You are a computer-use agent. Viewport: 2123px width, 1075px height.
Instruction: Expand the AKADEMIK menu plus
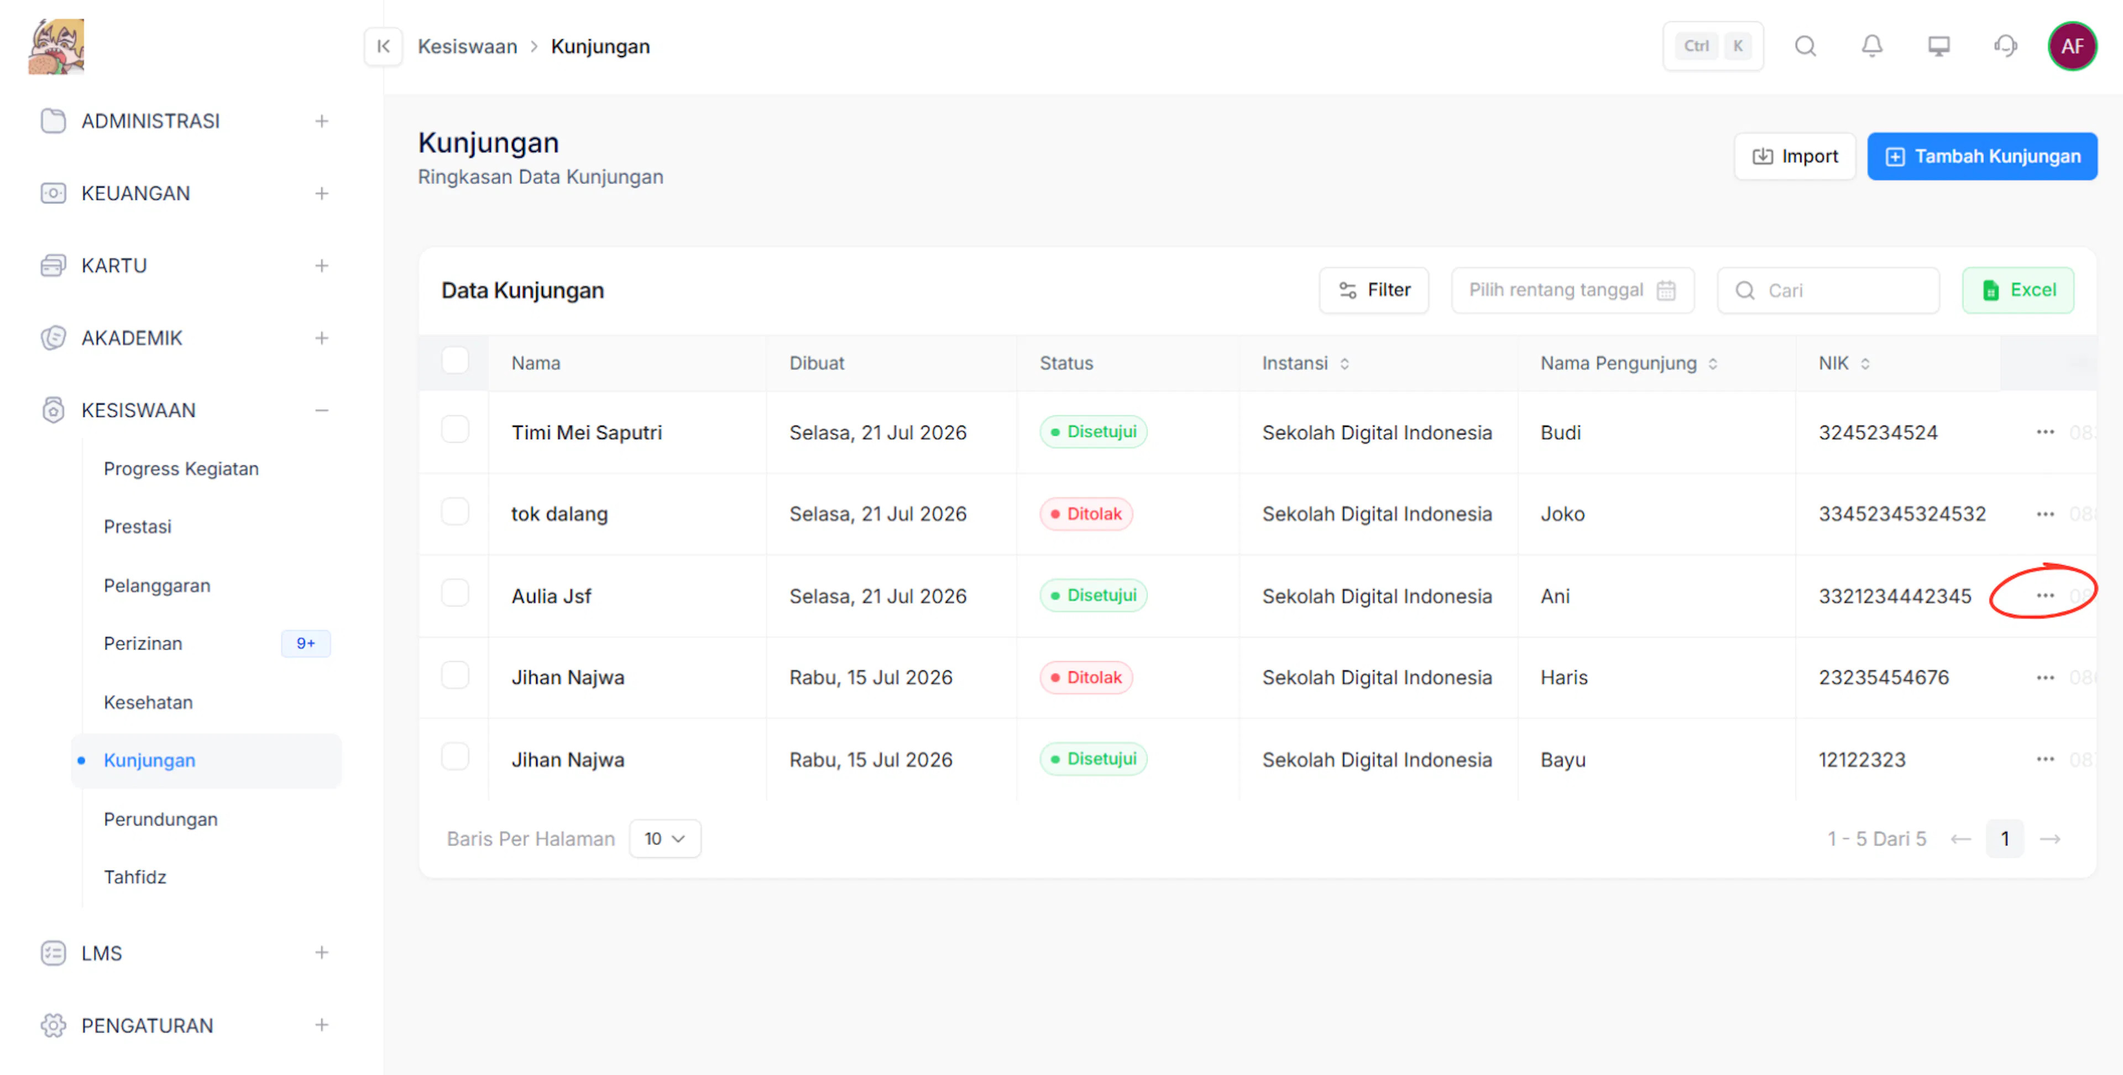pos(321,338)
